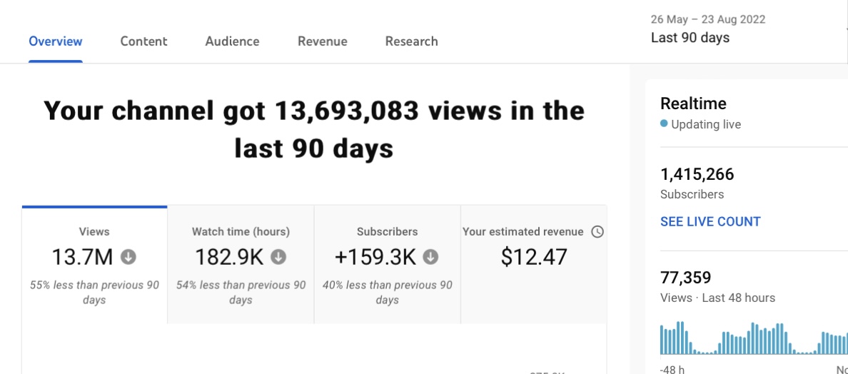Open the Audience tab

click(x=232, y=41)
